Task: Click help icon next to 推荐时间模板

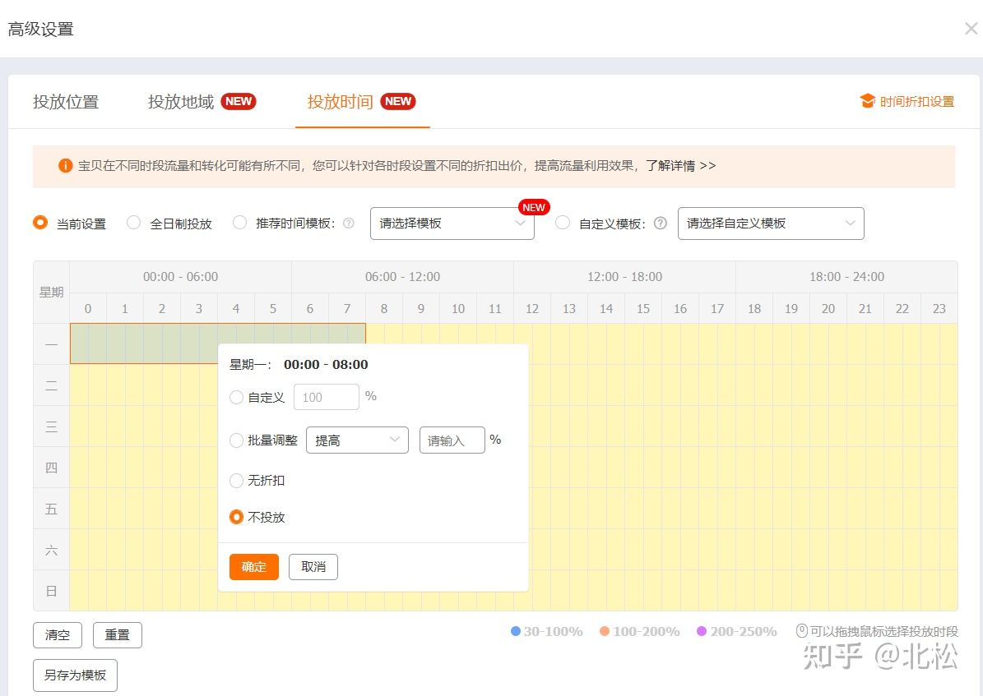Action: [349, 223]
